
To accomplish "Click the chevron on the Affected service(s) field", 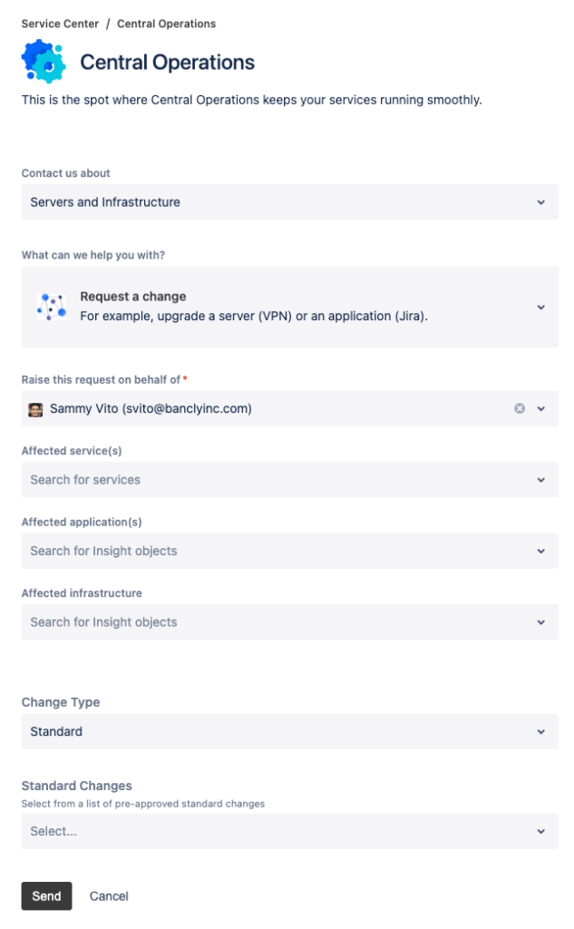I will point(540,480).
